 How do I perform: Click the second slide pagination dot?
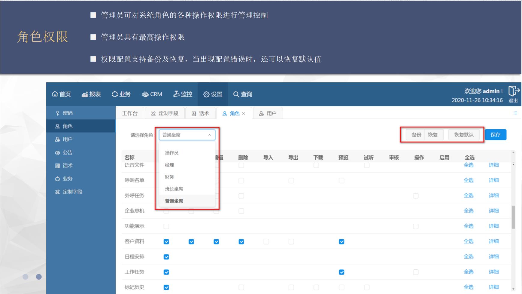click(39, 277)
